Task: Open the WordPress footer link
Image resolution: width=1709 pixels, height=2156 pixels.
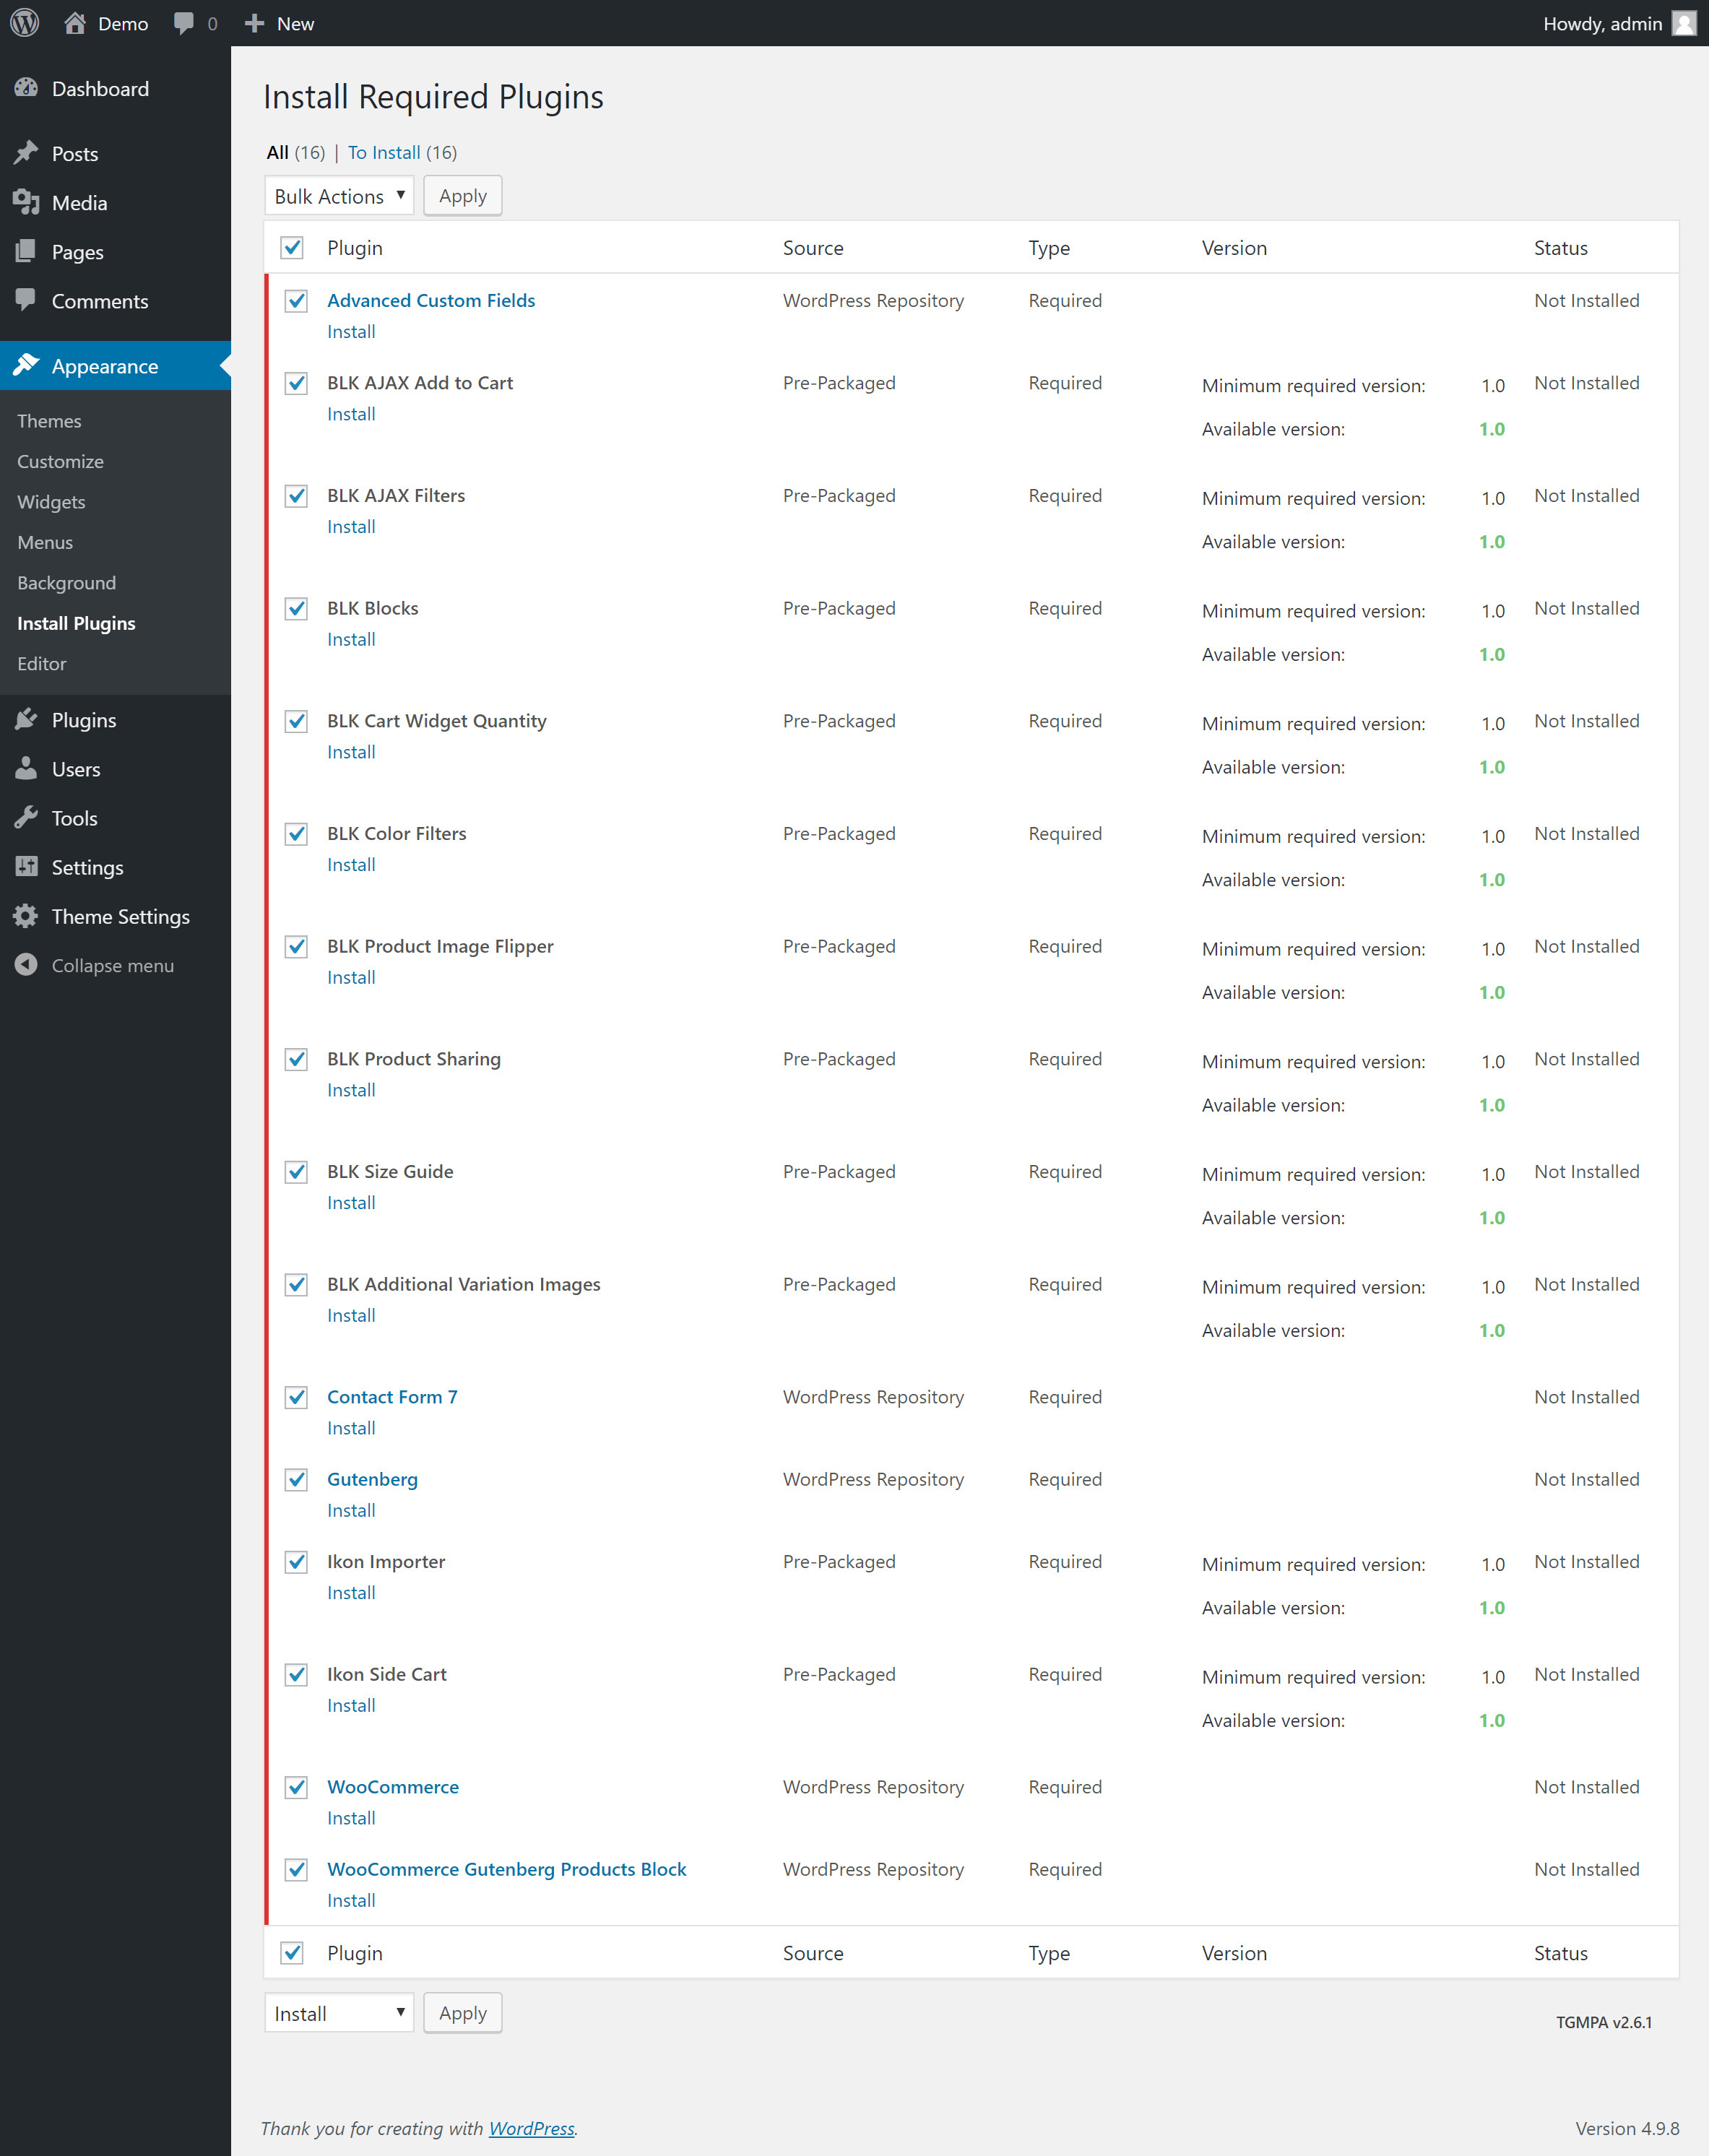Action: 531,2128
